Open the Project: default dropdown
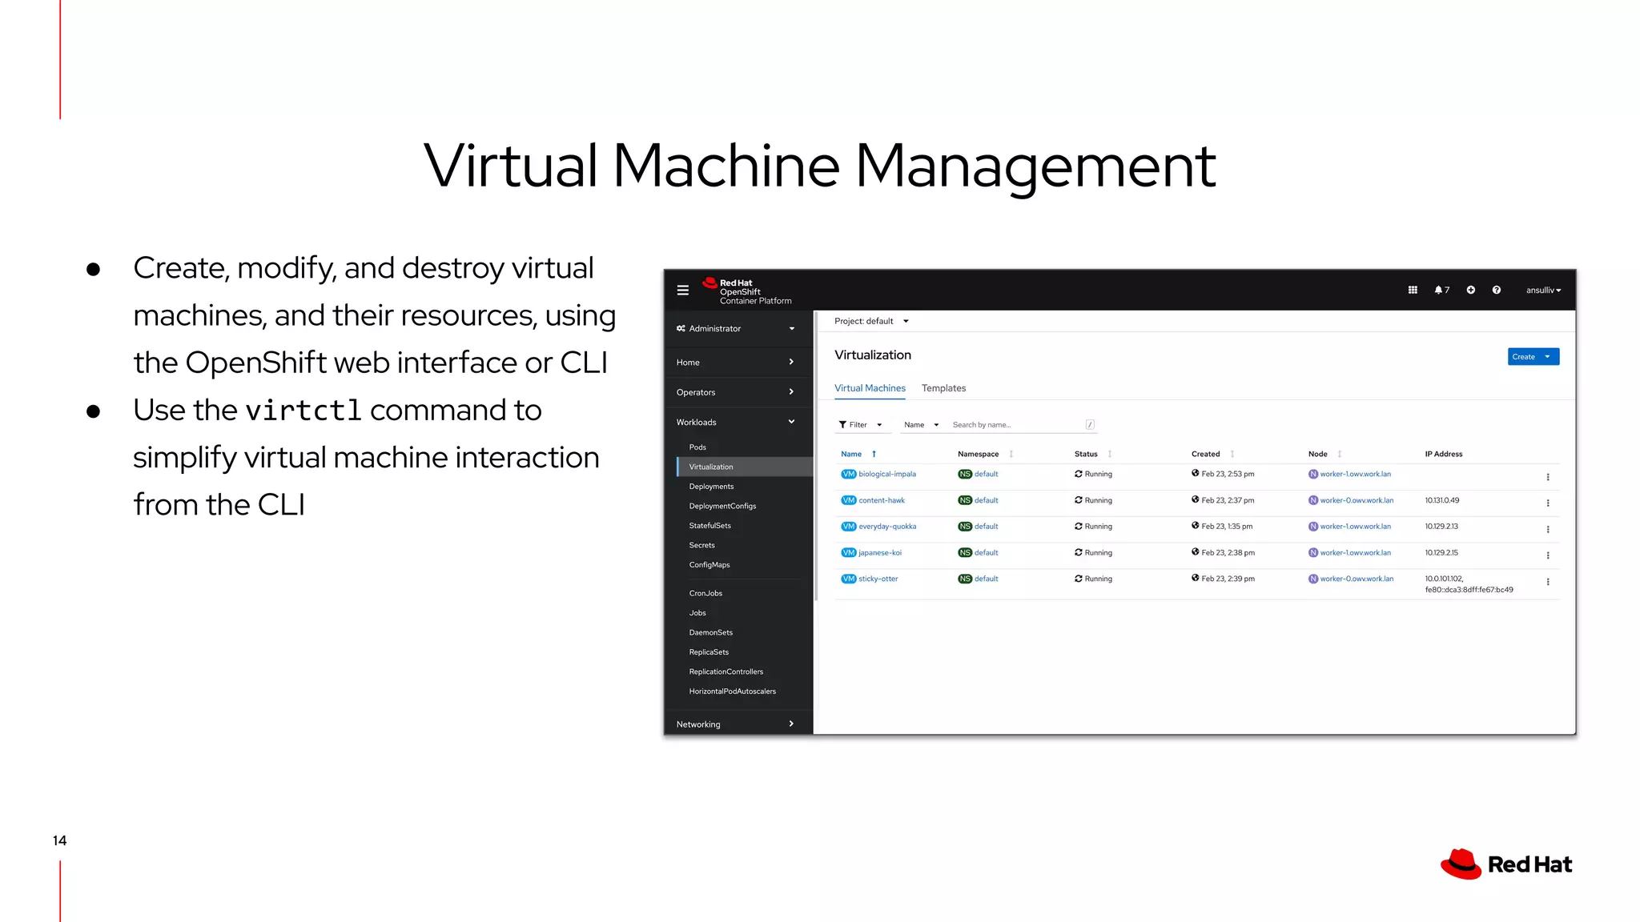 tap(872, 322)
